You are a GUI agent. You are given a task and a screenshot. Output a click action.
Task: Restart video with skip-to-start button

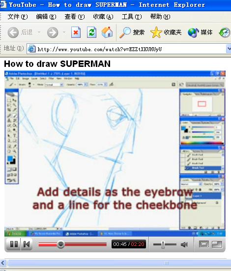[x=27, y=244]
